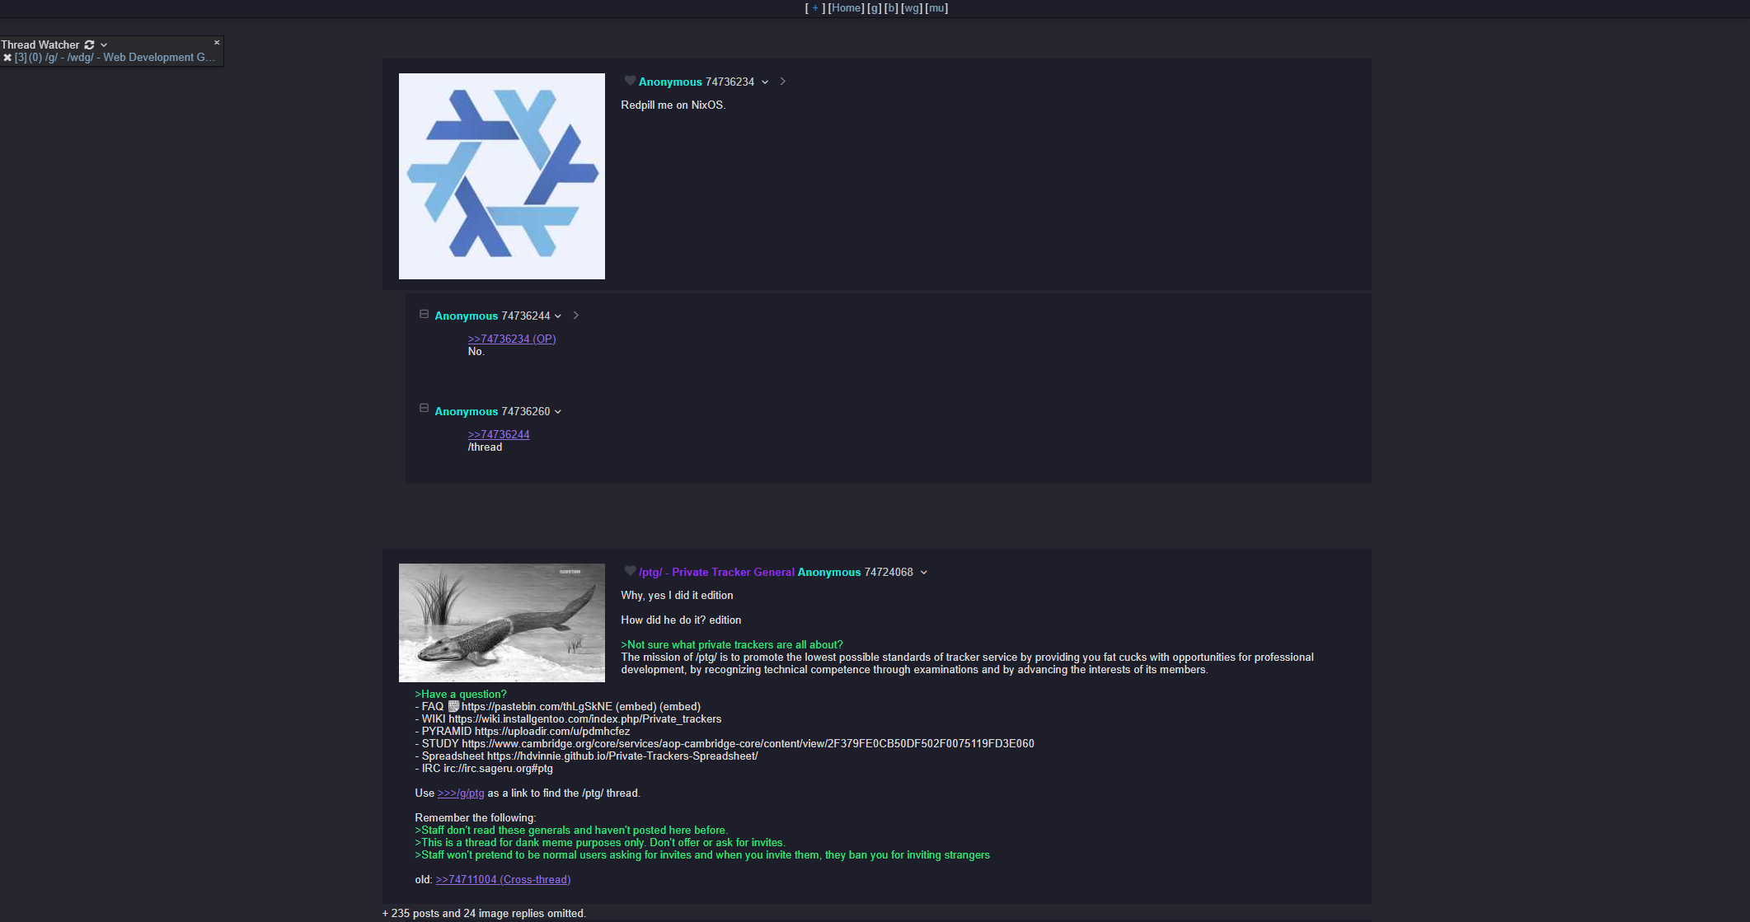Follow quote link >>74736234 (OP)
This screenshot has width=1750, height=922.
pos(511,339)
